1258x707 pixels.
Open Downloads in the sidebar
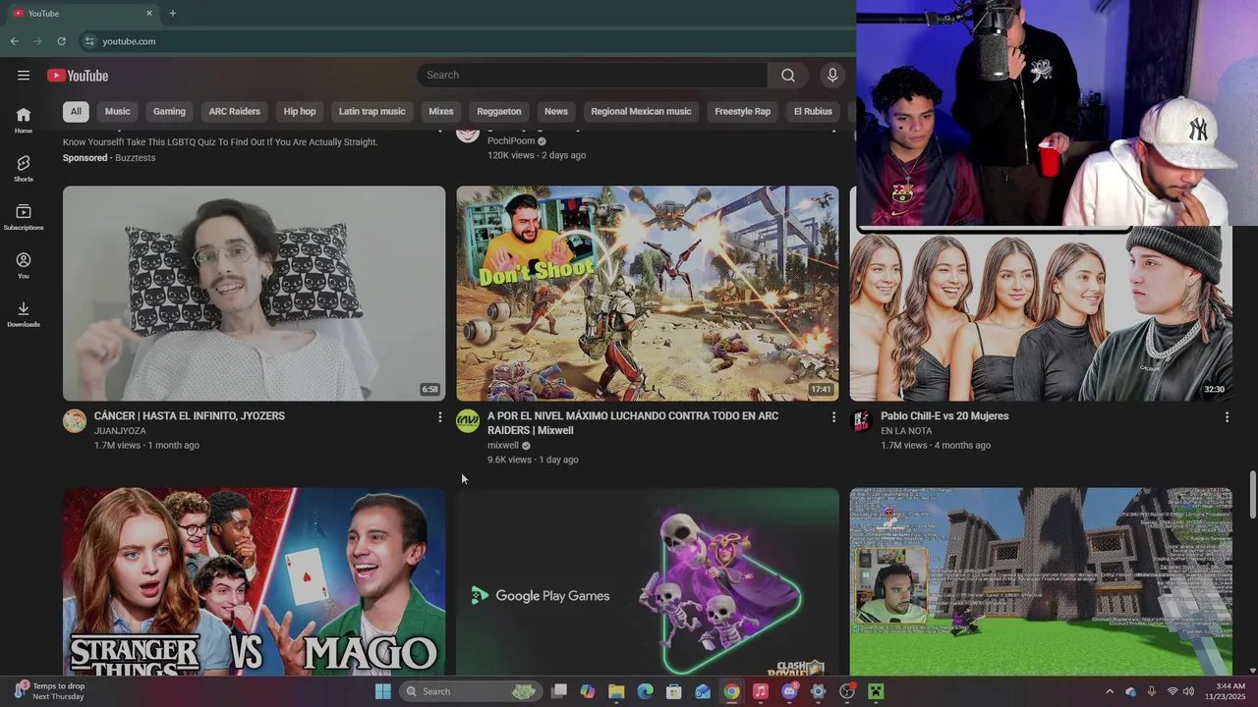coord(24,313)
